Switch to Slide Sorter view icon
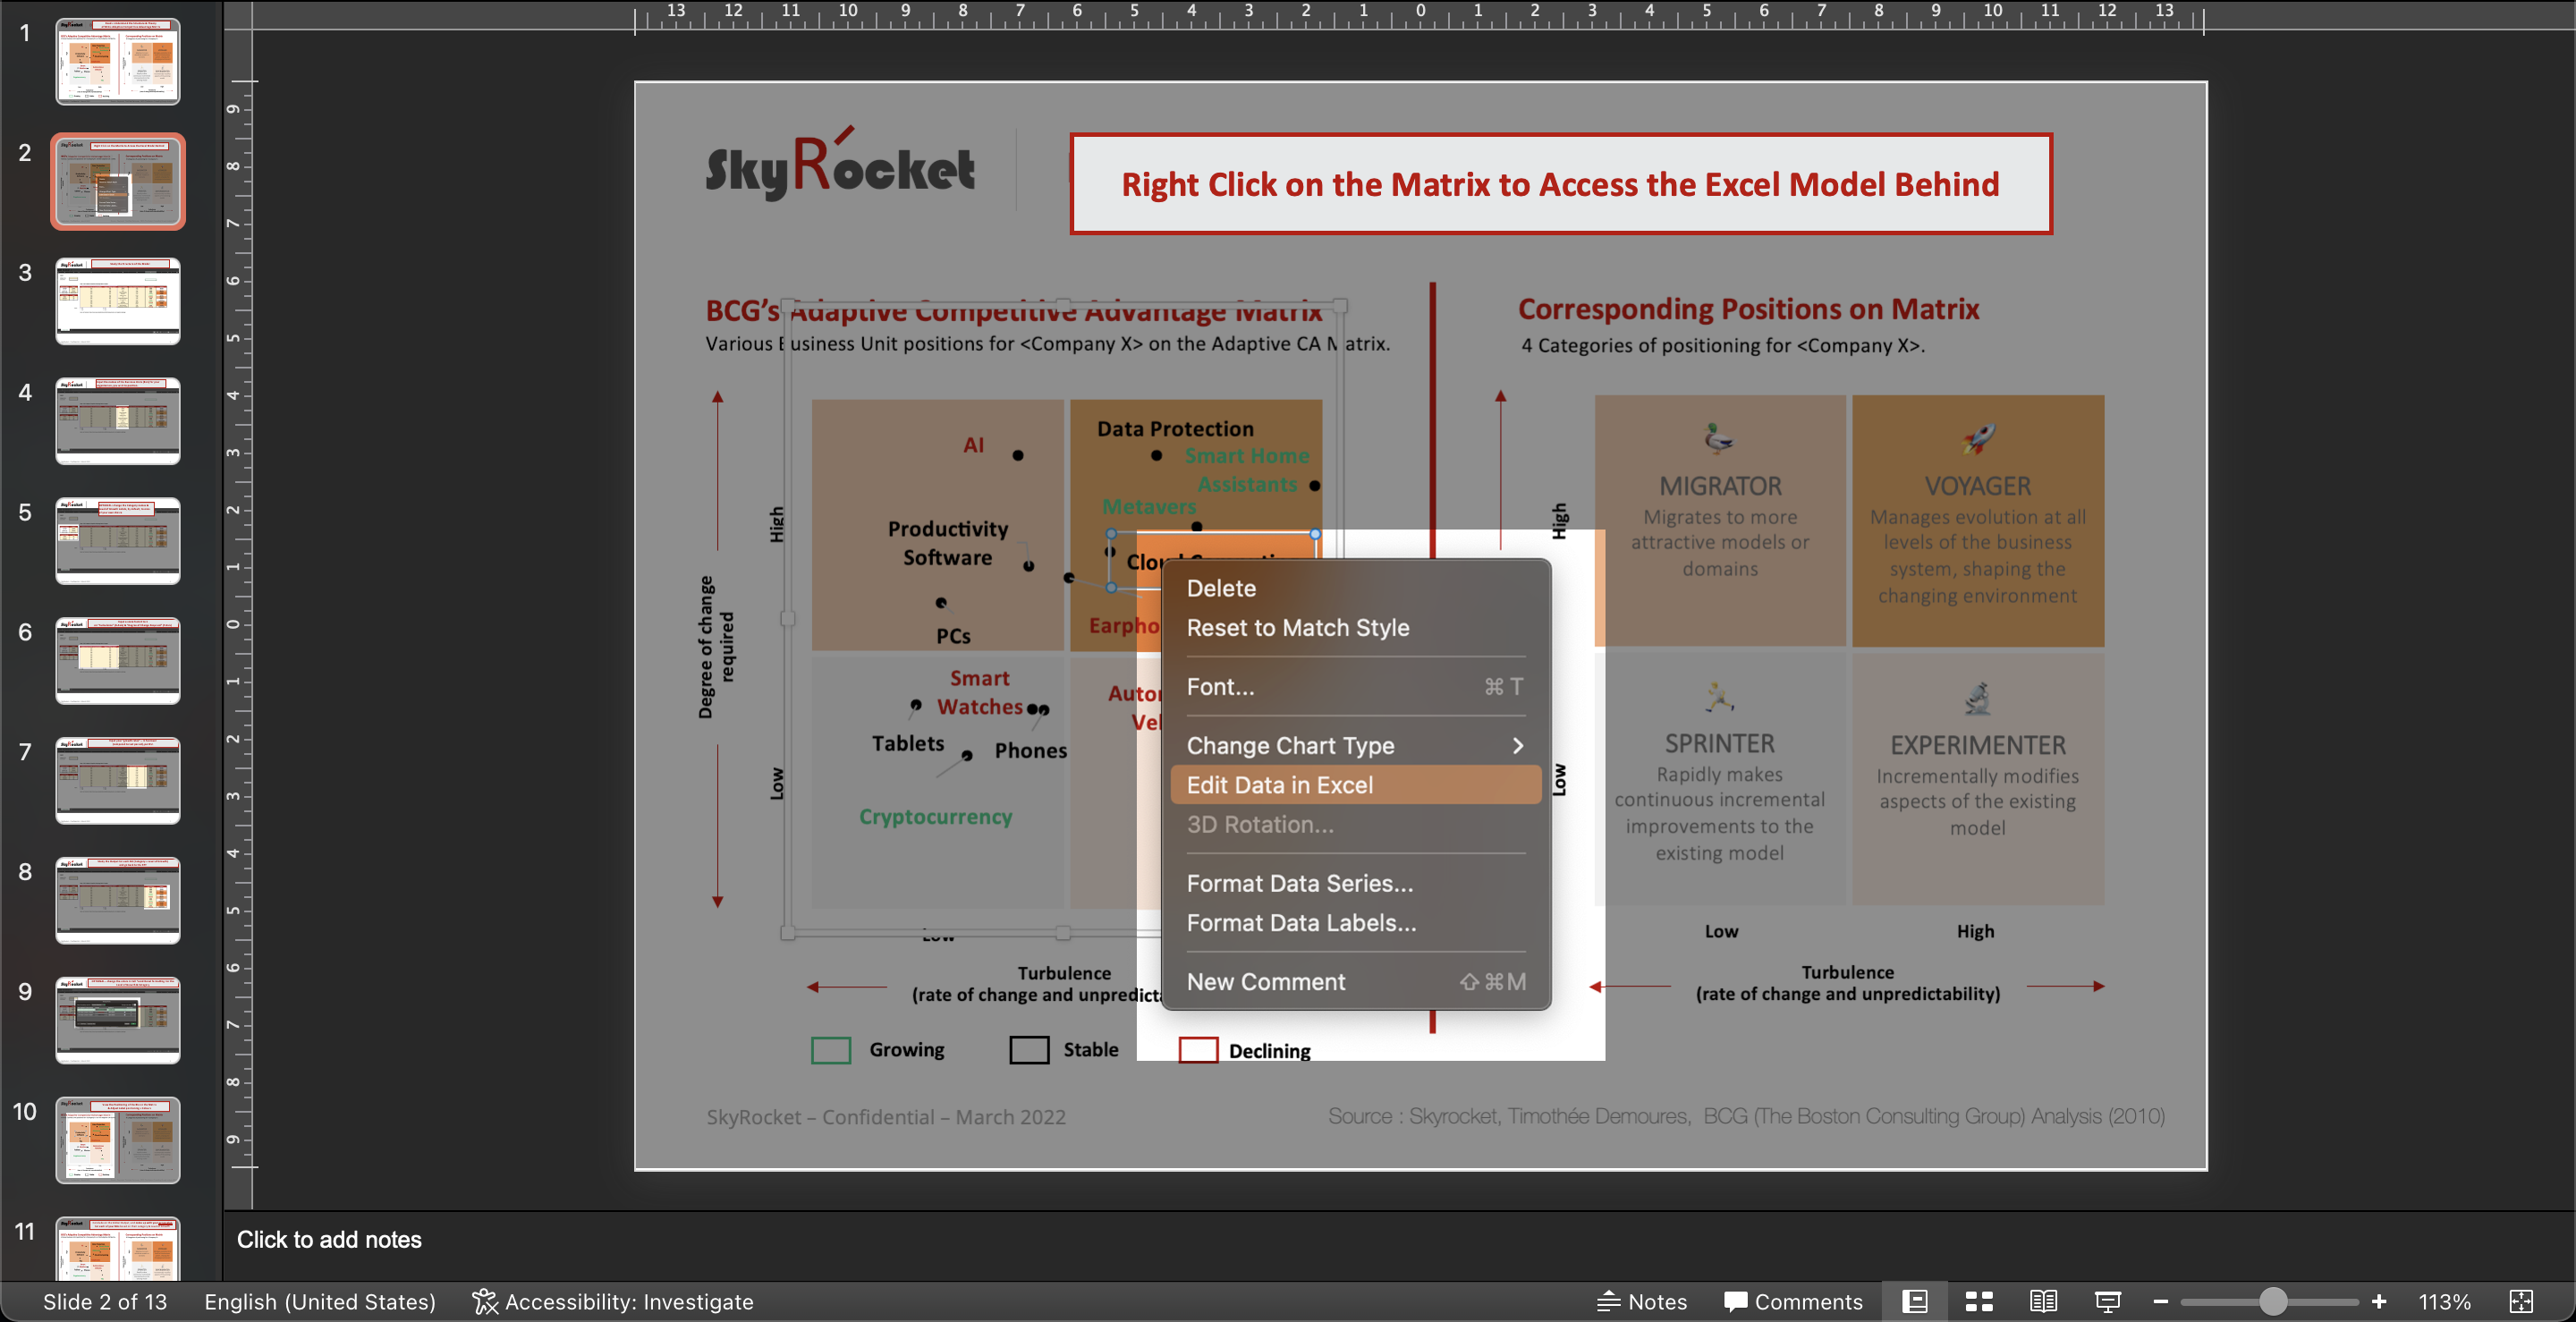2576x1322 pixels. [1979, 1301]
